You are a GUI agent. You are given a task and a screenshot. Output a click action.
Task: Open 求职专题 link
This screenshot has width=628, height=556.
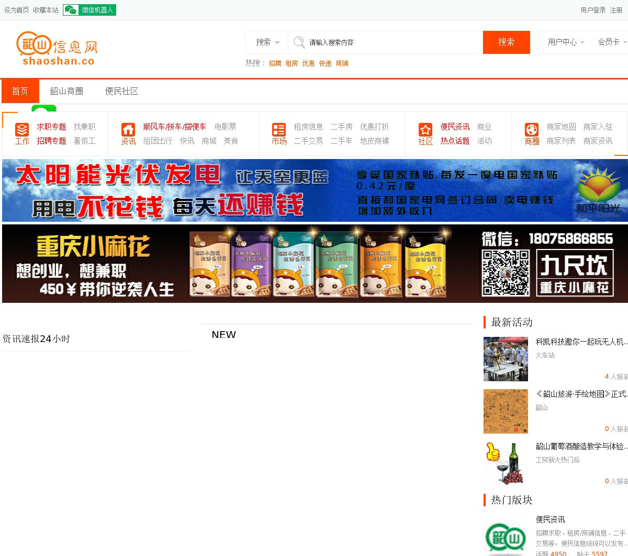(51, 127)
